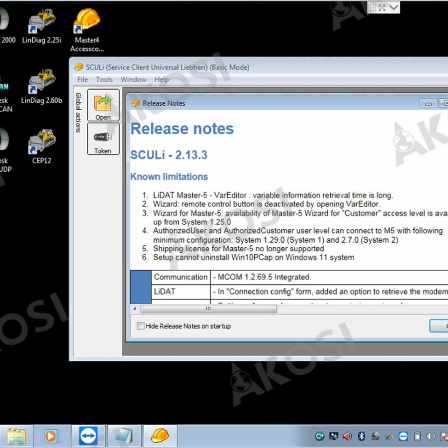Click limitation 5 about Shipping license

(238, 249)
